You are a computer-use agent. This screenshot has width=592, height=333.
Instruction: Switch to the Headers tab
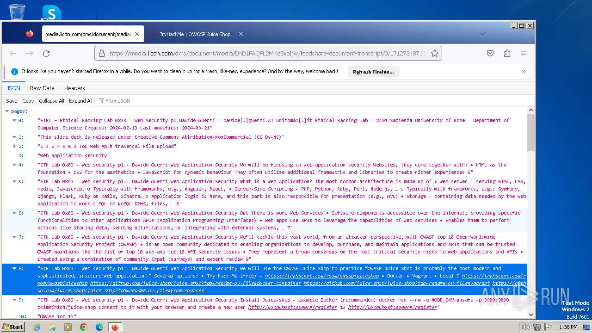[74, 88]
